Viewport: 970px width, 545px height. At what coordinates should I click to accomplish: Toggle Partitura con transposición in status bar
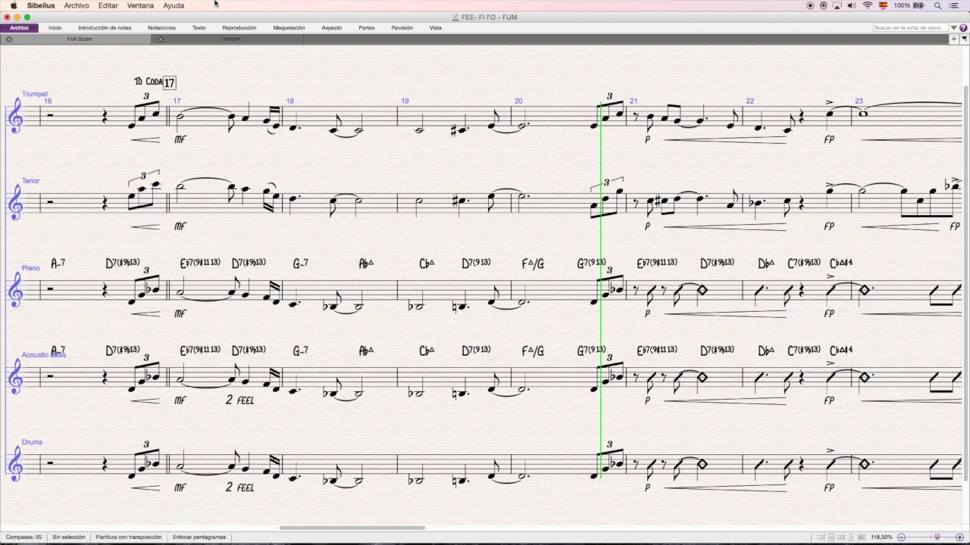point(129,537)
